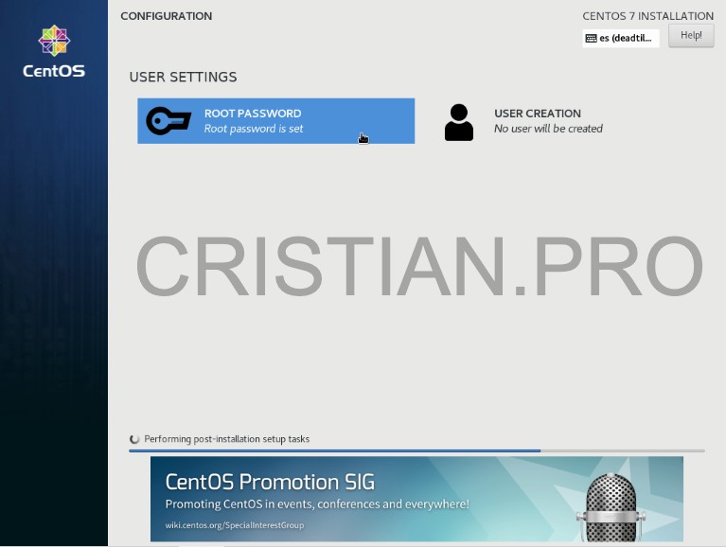Click the user silhouette icon
Image resolution: width=726 pixels, height=547 pixels.
click(x=459, y=122)
